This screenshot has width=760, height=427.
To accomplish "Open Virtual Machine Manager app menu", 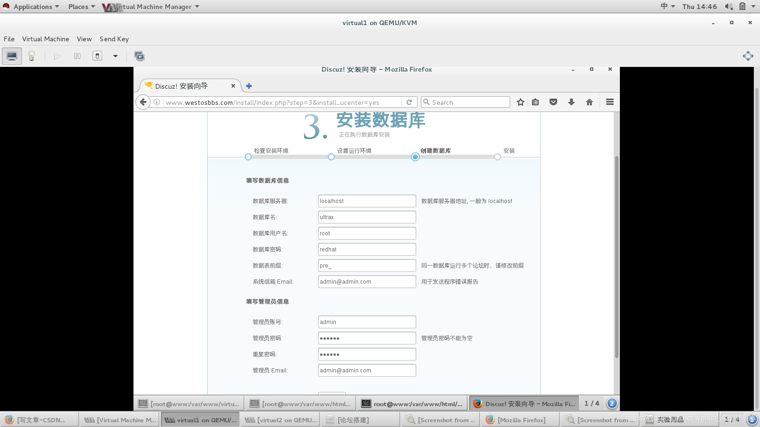I will click(x=151, y=7).
